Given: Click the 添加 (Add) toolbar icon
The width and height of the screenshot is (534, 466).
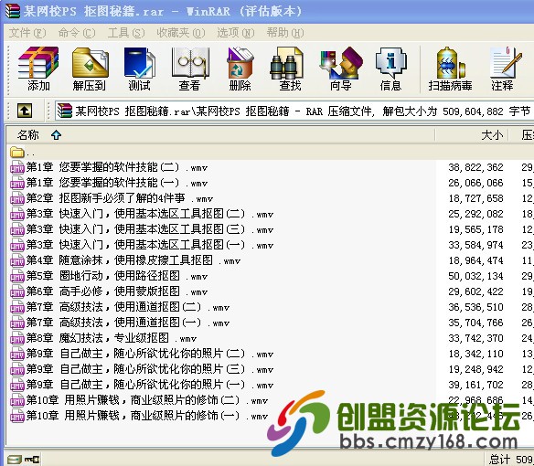Looking at the screenshot, I should 38,69.
